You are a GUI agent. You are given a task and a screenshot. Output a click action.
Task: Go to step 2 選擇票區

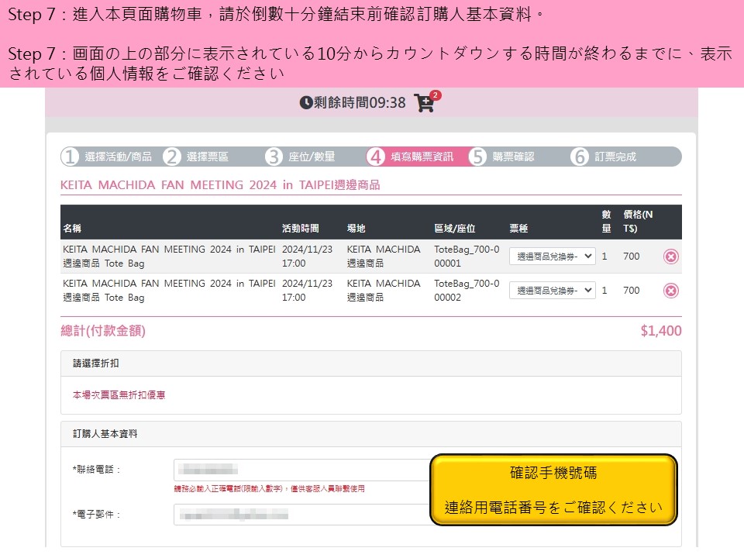(172, 157)
